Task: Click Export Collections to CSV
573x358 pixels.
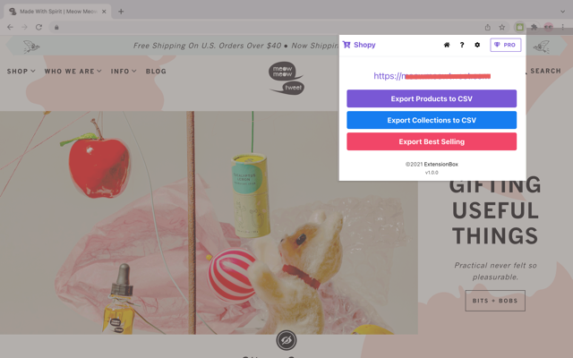Action: 432,120
